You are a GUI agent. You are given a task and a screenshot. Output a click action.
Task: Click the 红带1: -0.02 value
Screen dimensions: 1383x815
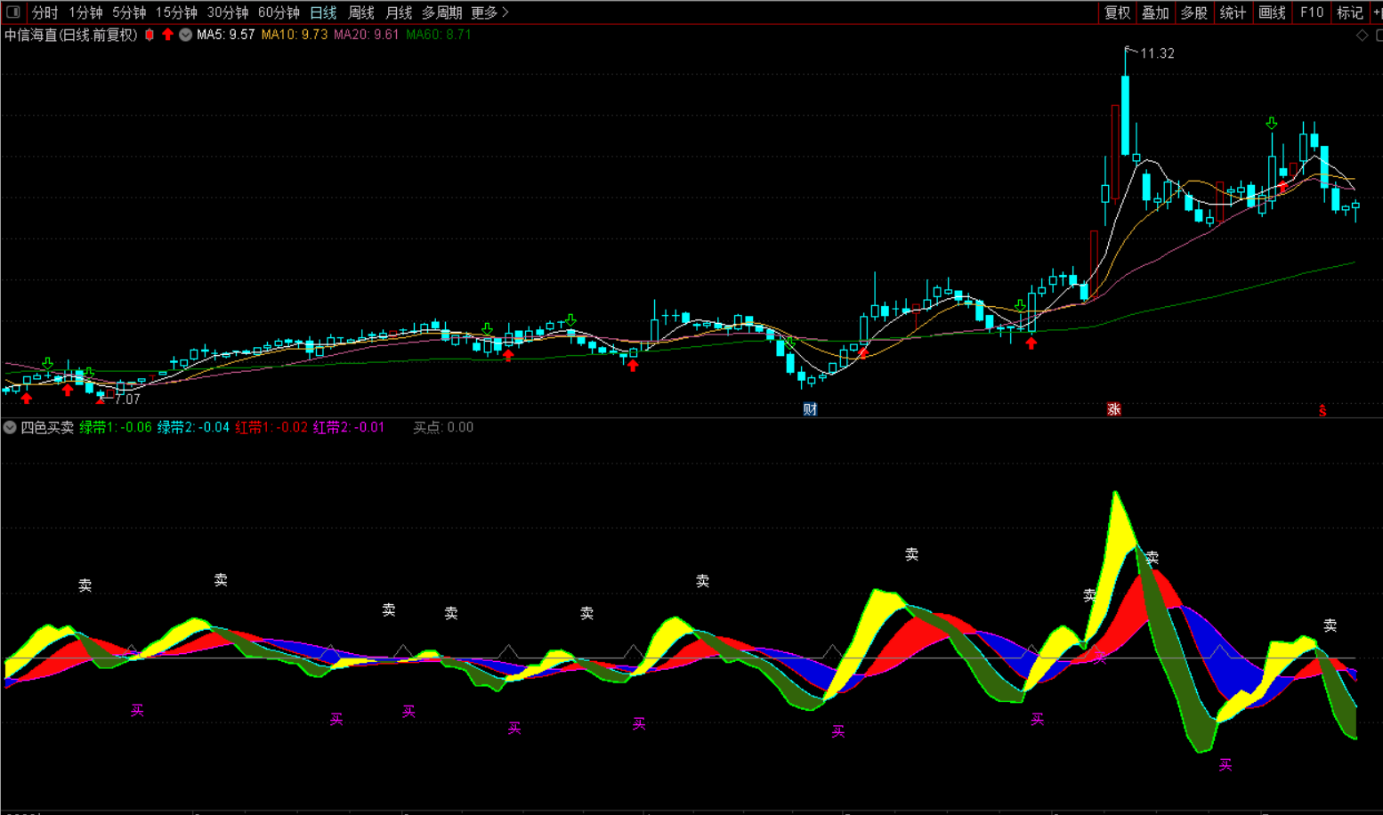[271, 427]
